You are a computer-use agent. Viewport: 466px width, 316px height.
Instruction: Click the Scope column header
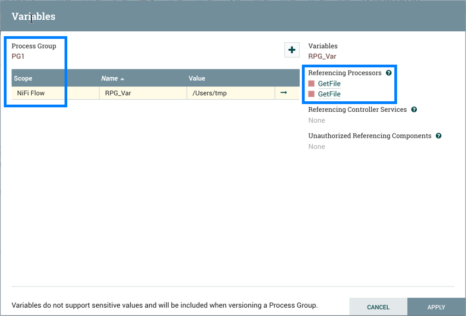pyautogui.click(x=24, y=78)
